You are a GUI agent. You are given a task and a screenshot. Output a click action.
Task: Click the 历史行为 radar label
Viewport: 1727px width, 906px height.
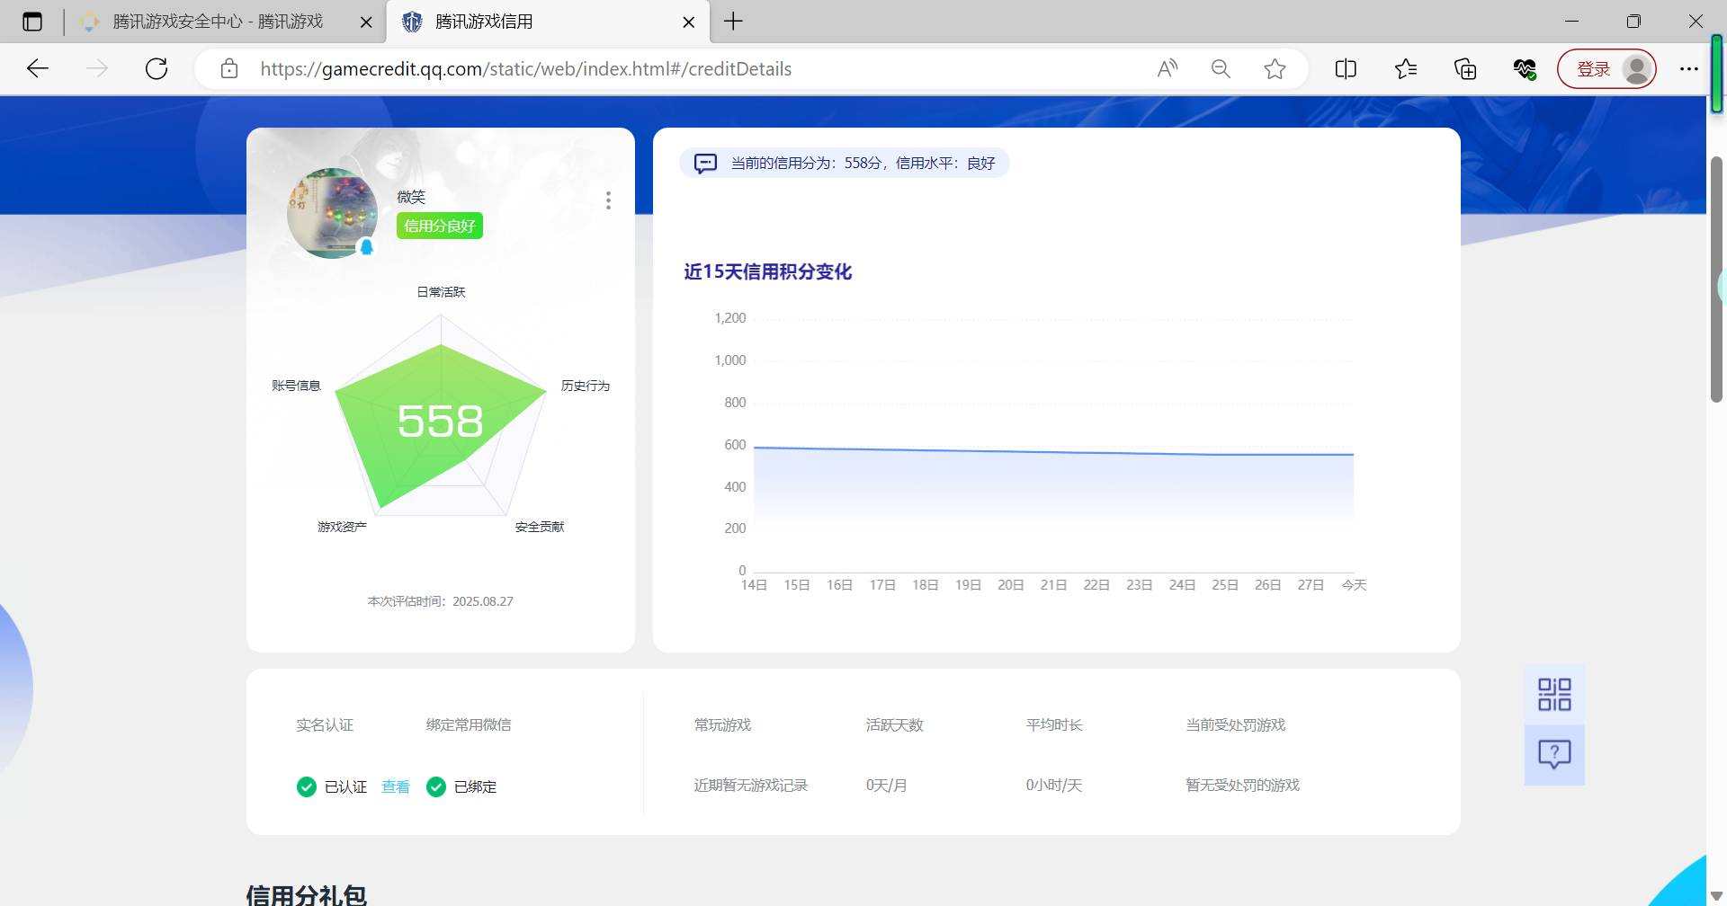click(x=586, y=386)
